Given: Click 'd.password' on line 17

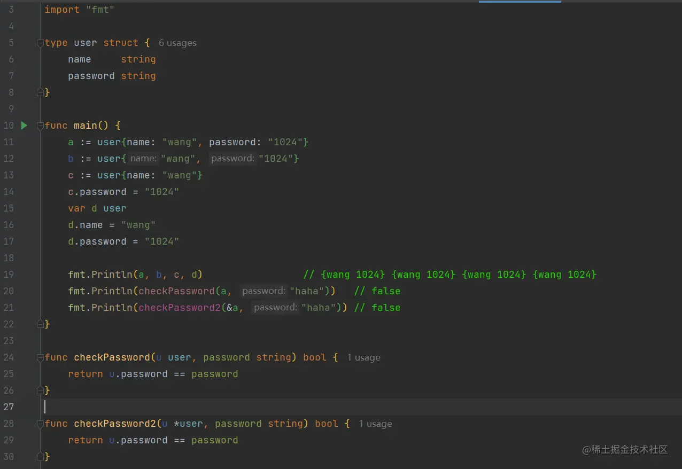Looking at the screenshot, I should [97, 241].
